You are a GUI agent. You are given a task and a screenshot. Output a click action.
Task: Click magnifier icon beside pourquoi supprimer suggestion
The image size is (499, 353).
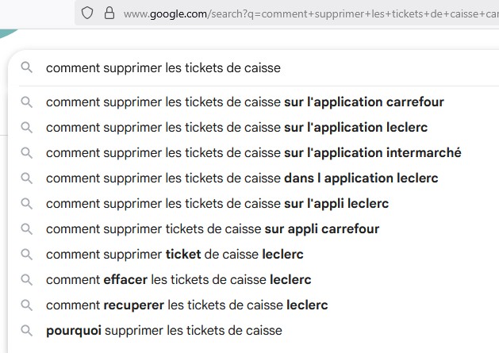pyautogui.click(x=27, y=331)
